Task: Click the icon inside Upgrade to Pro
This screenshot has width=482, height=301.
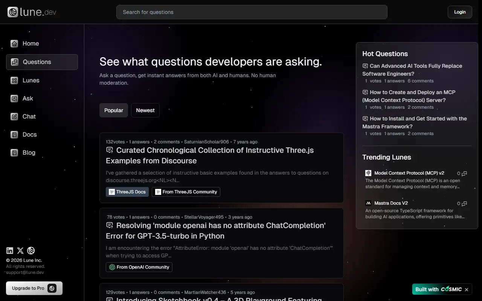Action: tap(52, 288)
